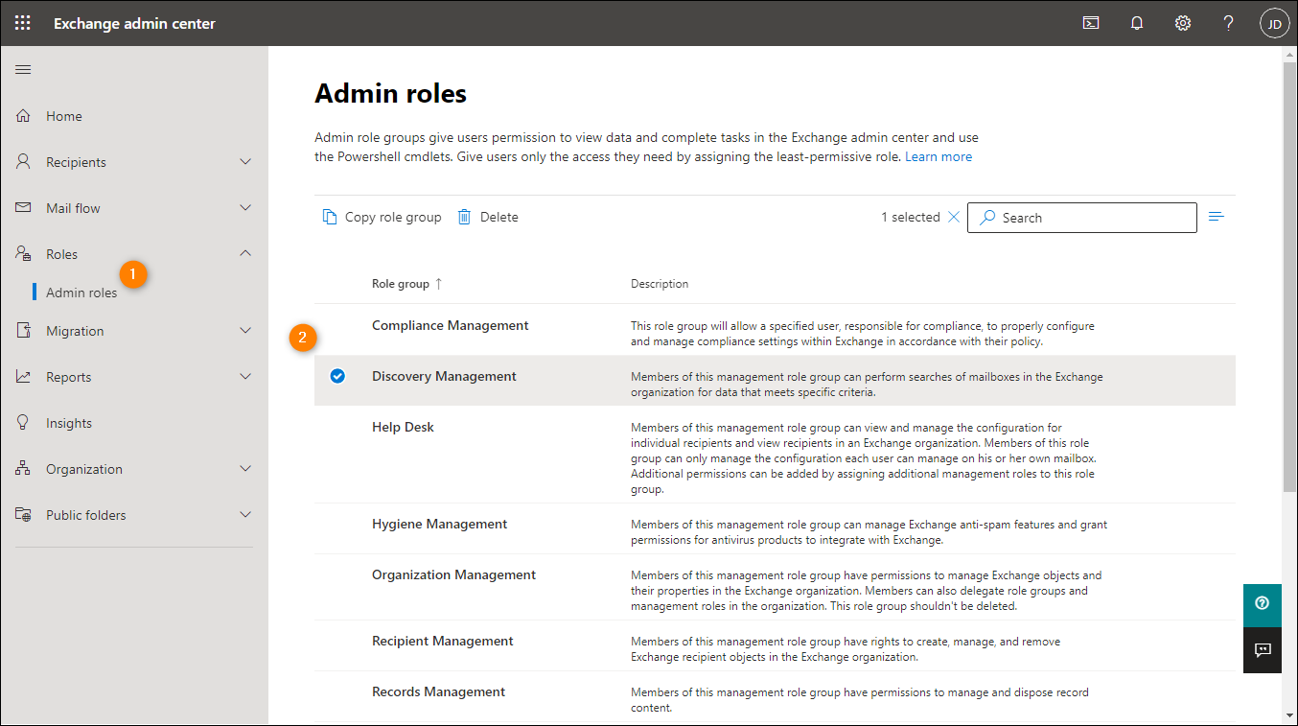Click Copy role group button label
The image size is (1298, 726).
pos(393,217)
